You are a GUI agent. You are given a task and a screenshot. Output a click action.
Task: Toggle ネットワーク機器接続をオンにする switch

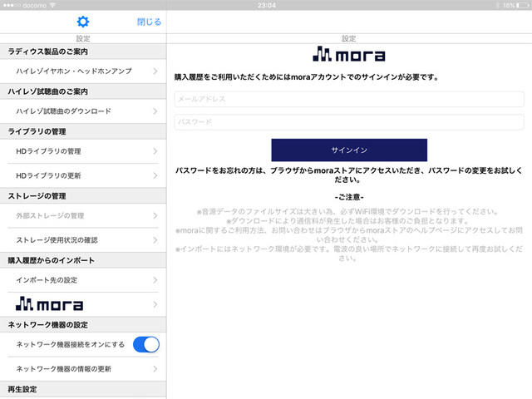coord(145,344)
